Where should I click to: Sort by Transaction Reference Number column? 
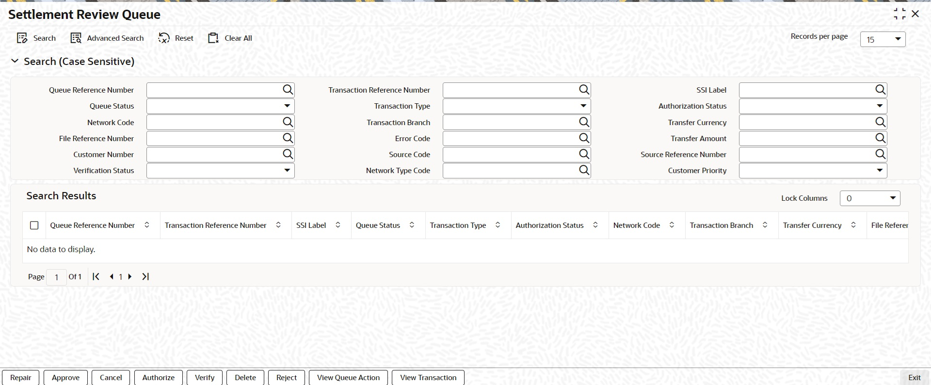click(x=278, y=225)
